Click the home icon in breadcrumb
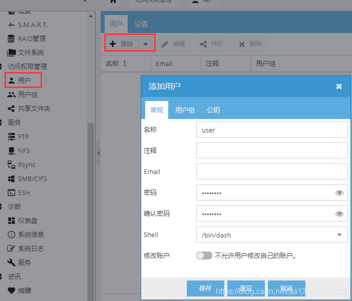 113,1
